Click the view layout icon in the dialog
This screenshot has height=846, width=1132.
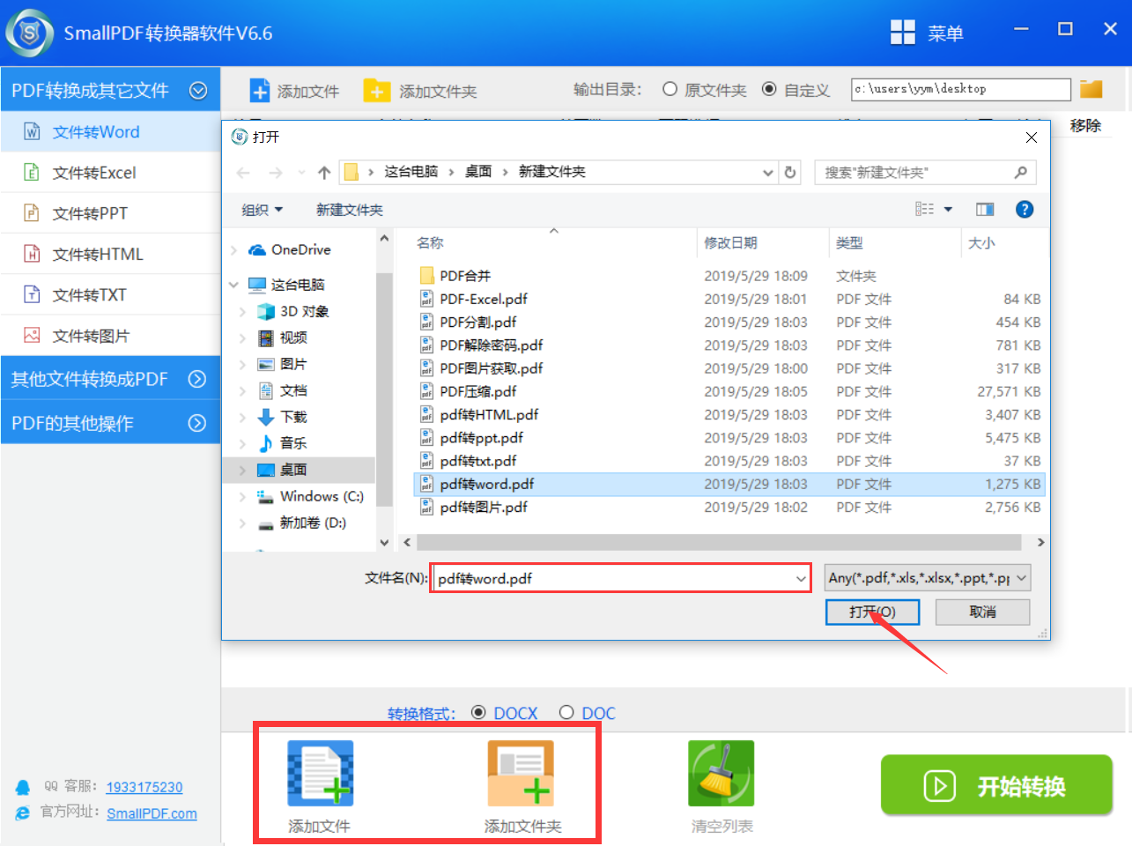tap(924, 210)
